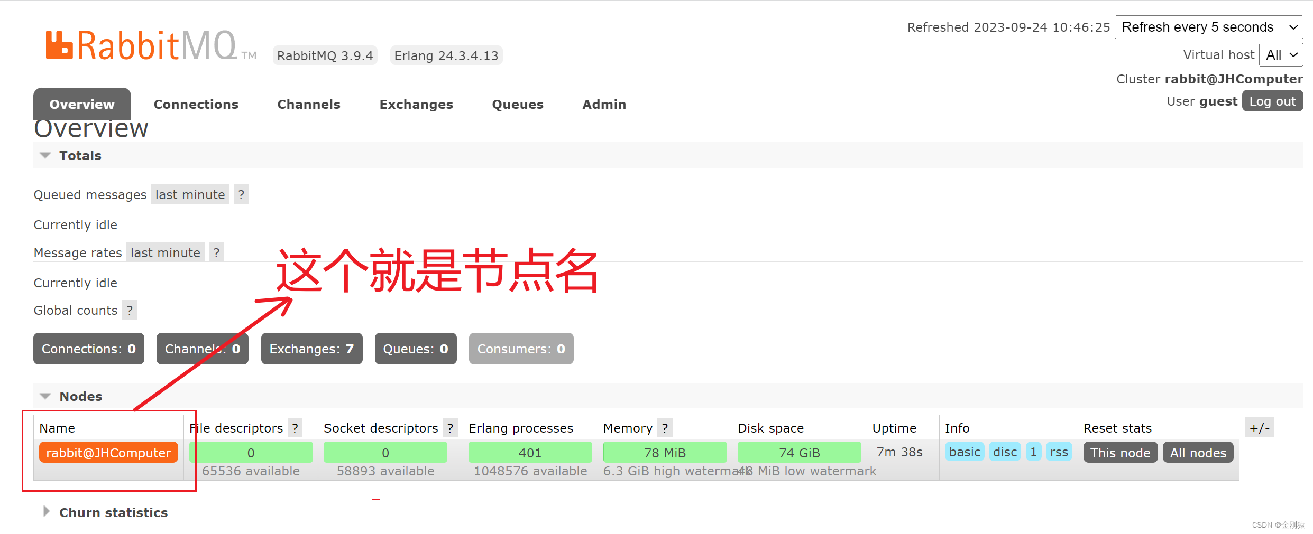The width and height of the screenshot is (1313, 534).
Task: Click the Consumers: 0 count button
Action: 521,349
